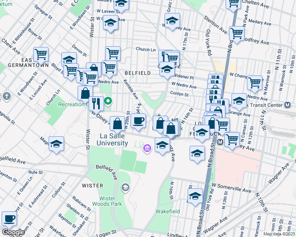
Task: Select the school marker near Gratz St top
Action: (172, 22)
